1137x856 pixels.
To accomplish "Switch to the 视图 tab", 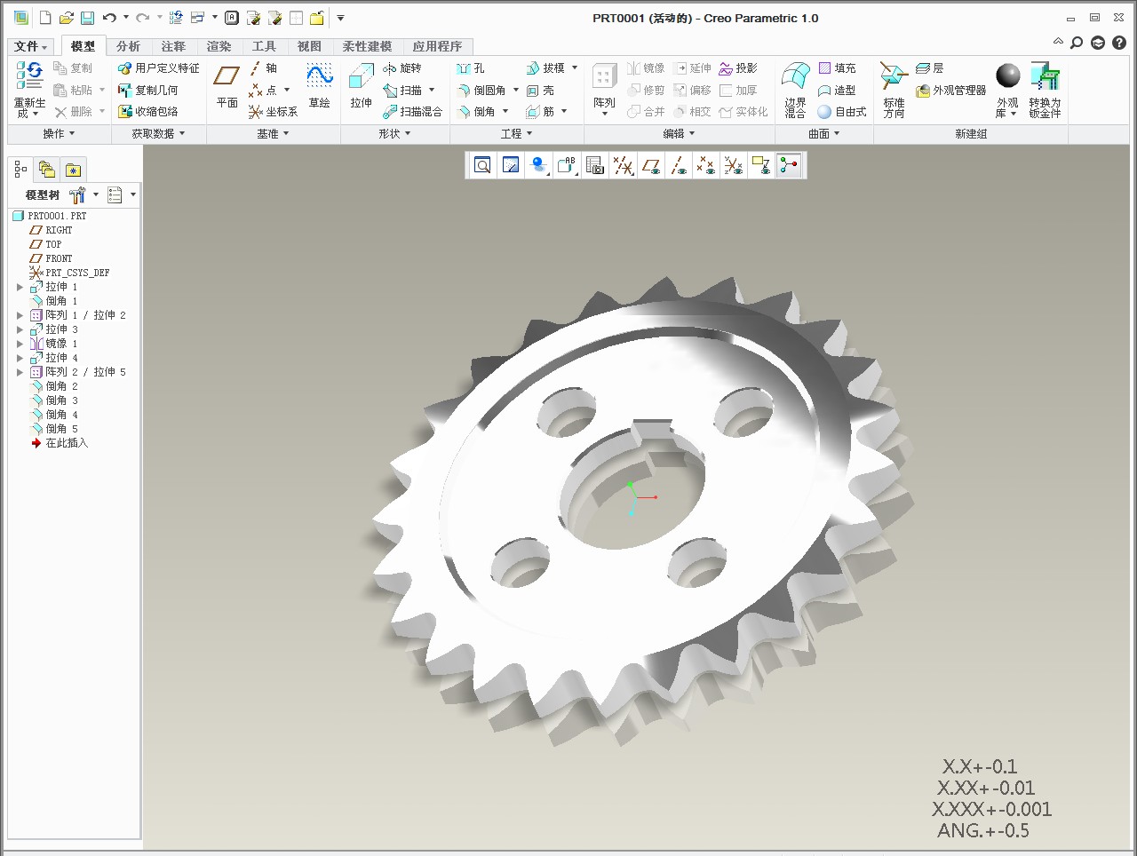I will [x=309, y=46].
